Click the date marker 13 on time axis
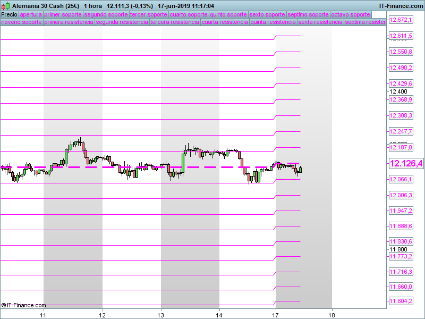 click(x=161, y=314)
